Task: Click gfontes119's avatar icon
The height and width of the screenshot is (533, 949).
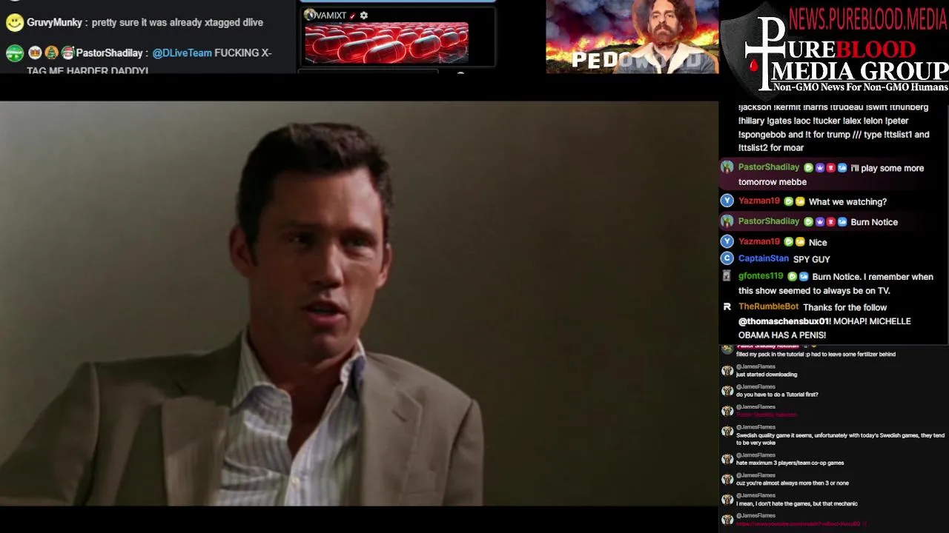Action: tap(727, 275)
